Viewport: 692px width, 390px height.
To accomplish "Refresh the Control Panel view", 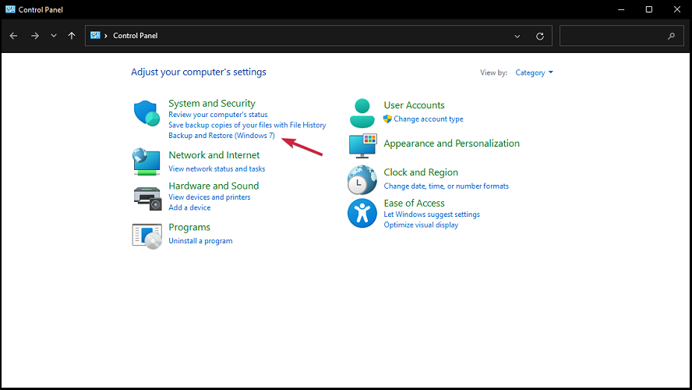I will coord(540,36).
